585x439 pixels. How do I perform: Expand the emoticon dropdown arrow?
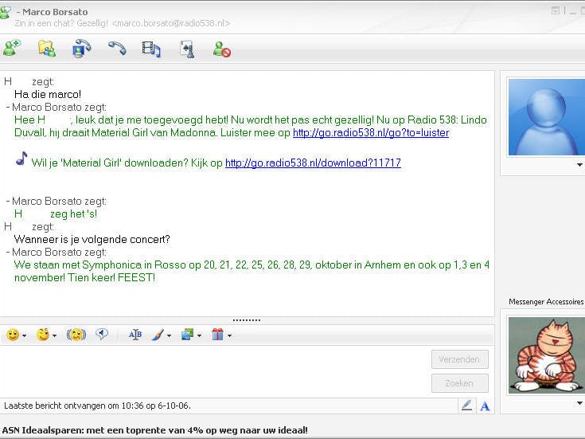pos(24,336)
